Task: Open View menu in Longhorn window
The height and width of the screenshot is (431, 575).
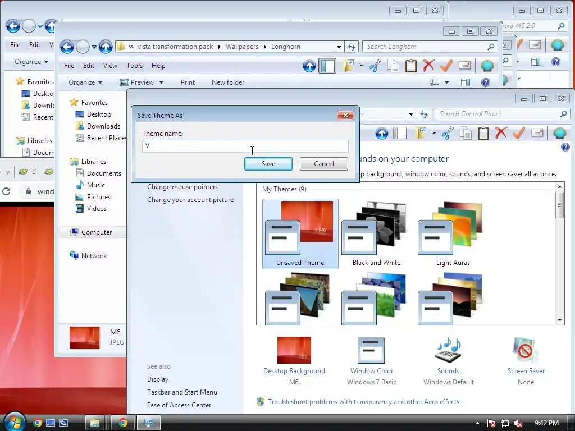Action: pos(110,66)
